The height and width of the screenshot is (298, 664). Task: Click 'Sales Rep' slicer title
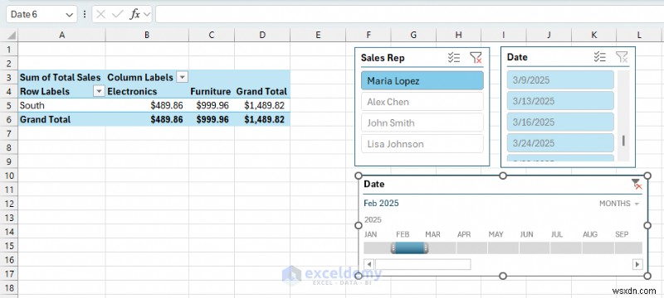(x=383, y=58)
